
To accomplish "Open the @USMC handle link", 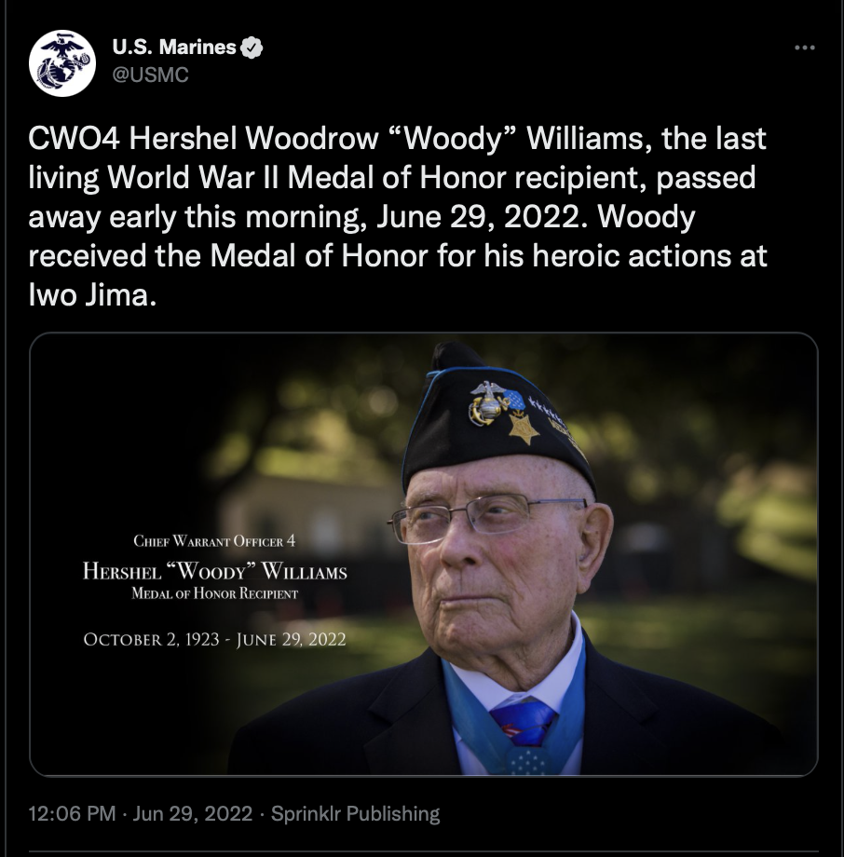I will pyautogui.click(x=150, y=75).
